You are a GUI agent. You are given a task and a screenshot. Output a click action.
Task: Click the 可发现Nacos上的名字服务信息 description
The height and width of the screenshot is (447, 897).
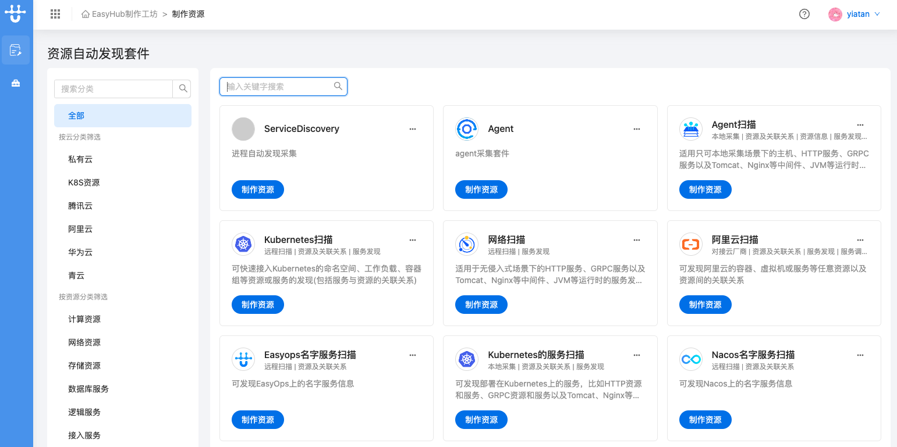pyautogui.click(x=736, y=384)
